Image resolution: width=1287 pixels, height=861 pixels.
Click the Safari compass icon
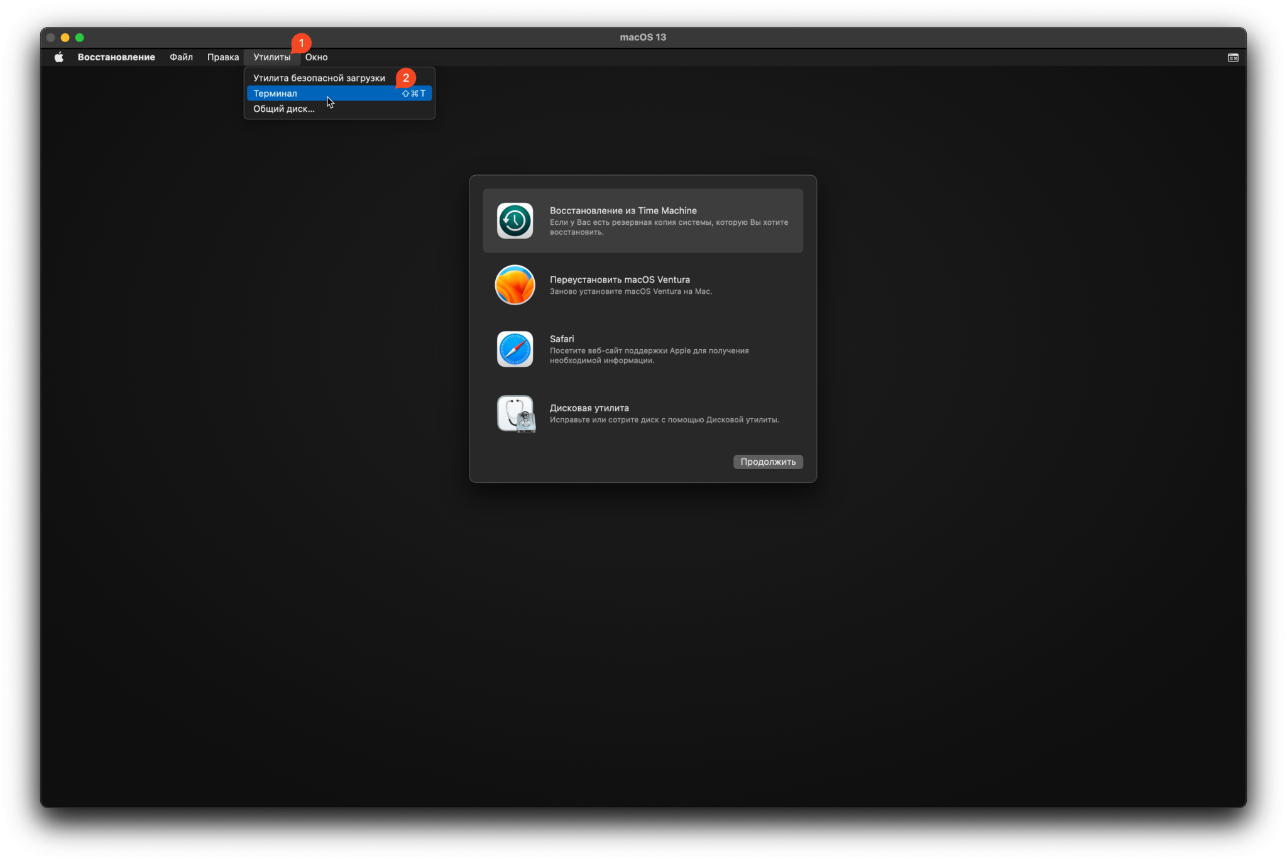(x=515, y=349)
